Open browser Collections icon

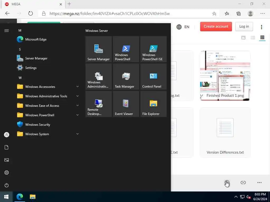tap(238, 14)
